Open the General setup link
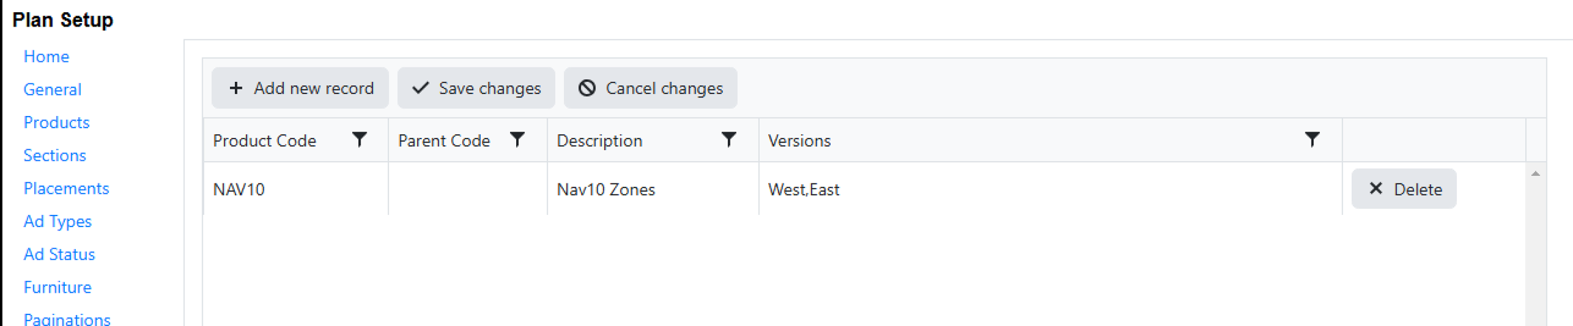Viewport: 1573px width, 326px height. pyautogui.click(x=53, y=89)
